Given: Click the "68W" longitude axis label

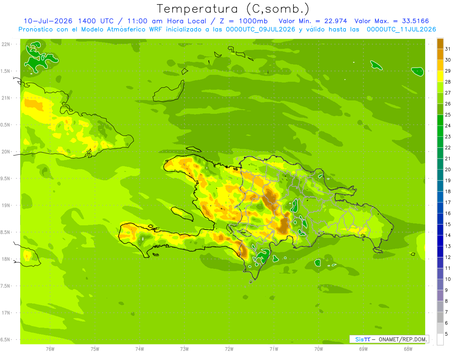Looking at the screenshot, I should tap(408, 349).
